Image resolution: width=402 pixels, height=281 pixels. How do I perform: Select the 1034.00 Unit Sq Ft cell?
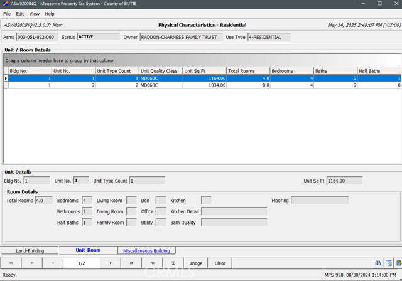(204, 85)
